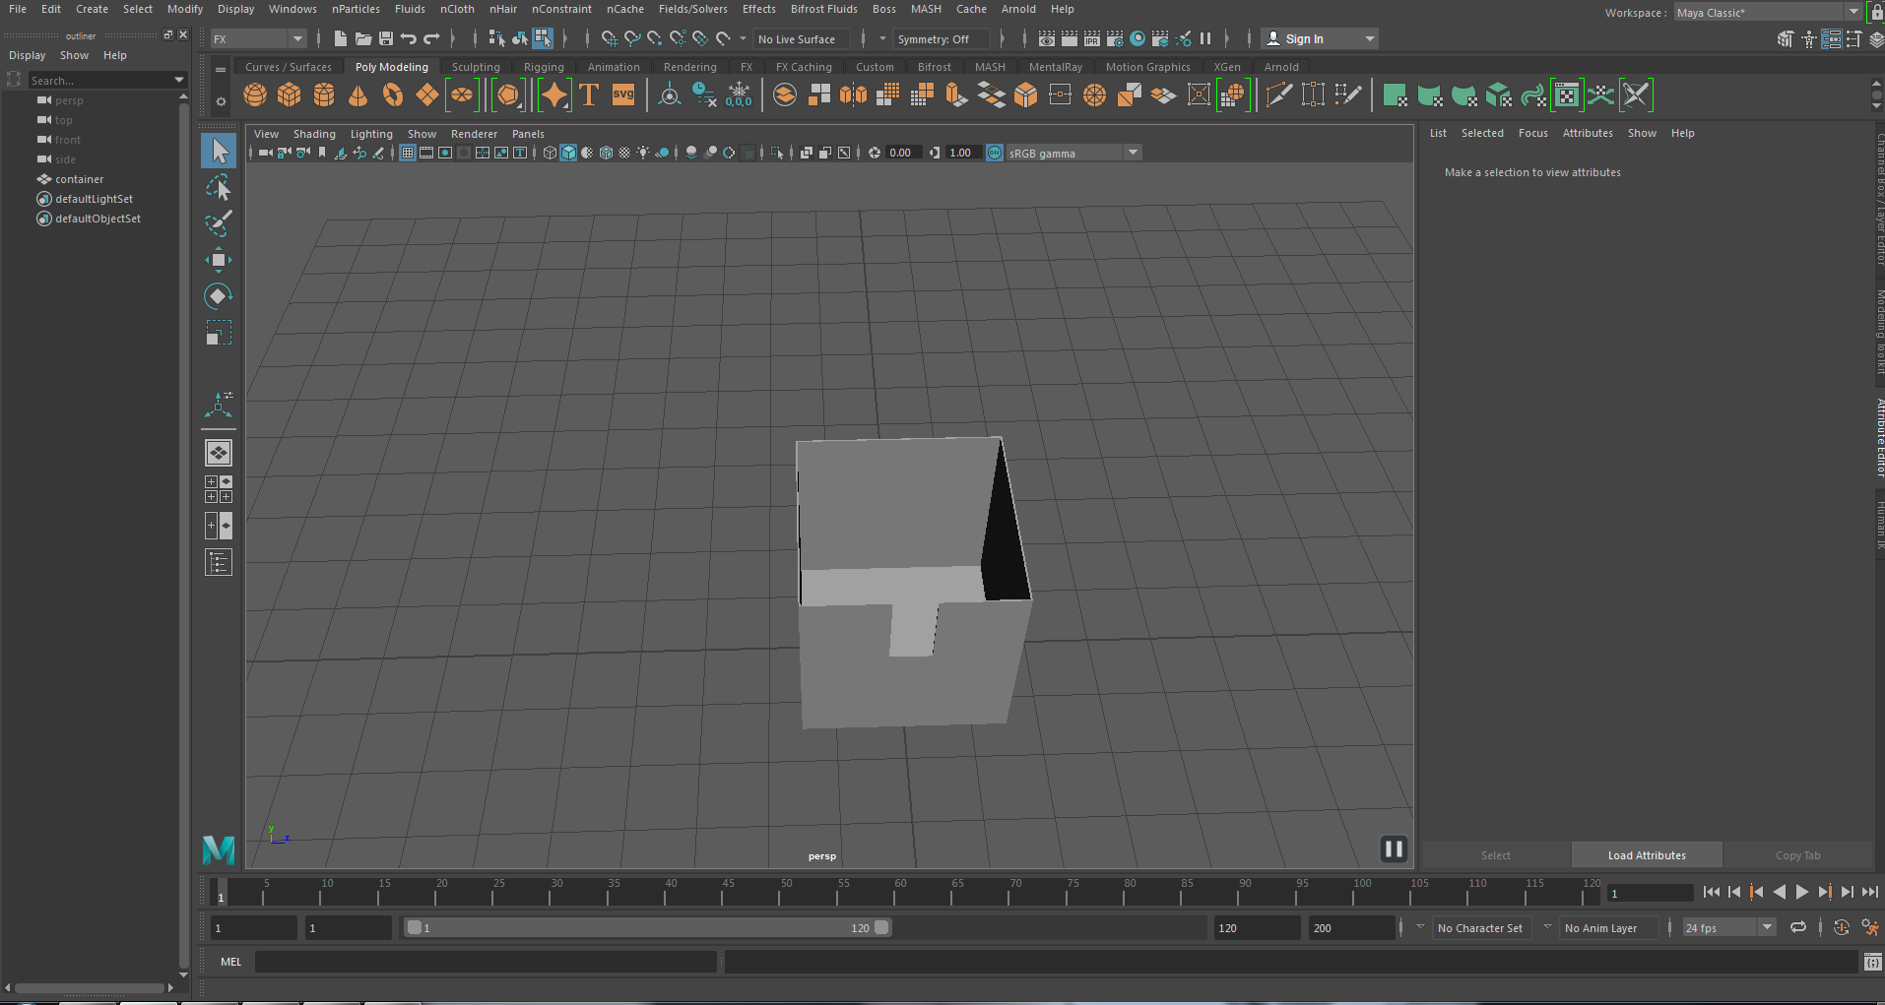Click the time slider at frame 60
Viewport: 1885px width, 1005px height.
coord(896,893)
